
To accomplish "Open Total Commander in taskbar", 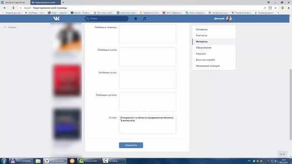I will point(21,161).
